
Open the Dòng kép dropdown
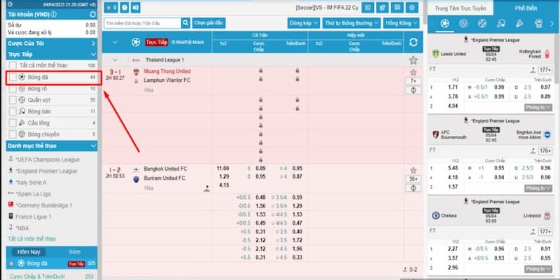(304, 23)
